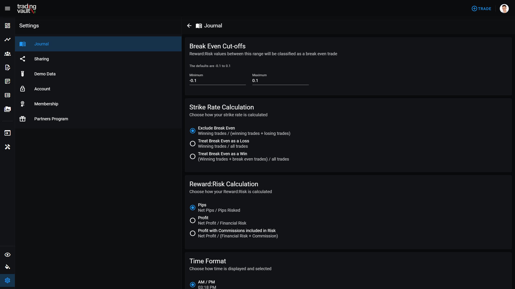Select Treat Break Even as a Loss
Screen dimensions: 515x289
192,144
